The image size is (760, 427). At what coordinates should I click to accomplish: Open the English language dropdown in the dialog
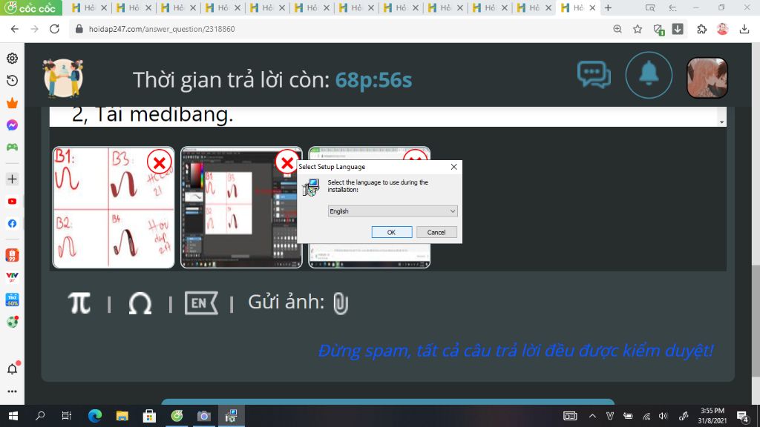coord(392,211)
